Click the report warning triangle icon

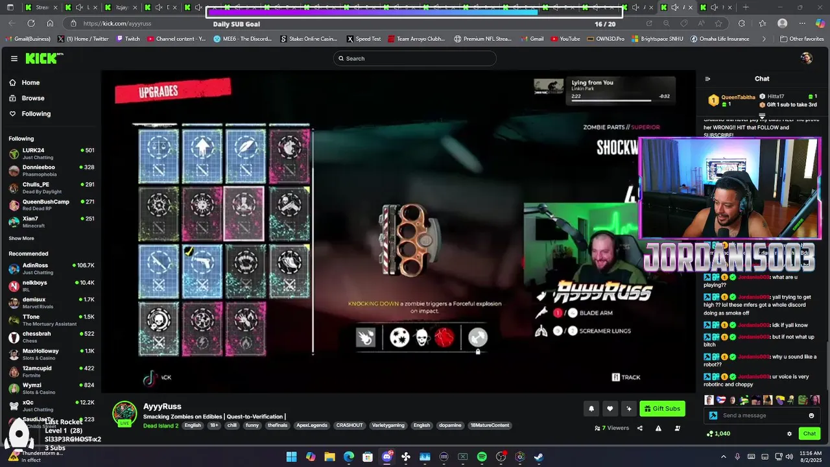pyautogui.click(x=658, y=428)
